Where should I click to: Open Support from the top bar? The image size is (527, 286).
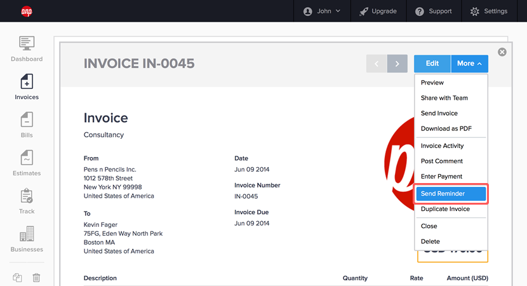coord(434,11)
